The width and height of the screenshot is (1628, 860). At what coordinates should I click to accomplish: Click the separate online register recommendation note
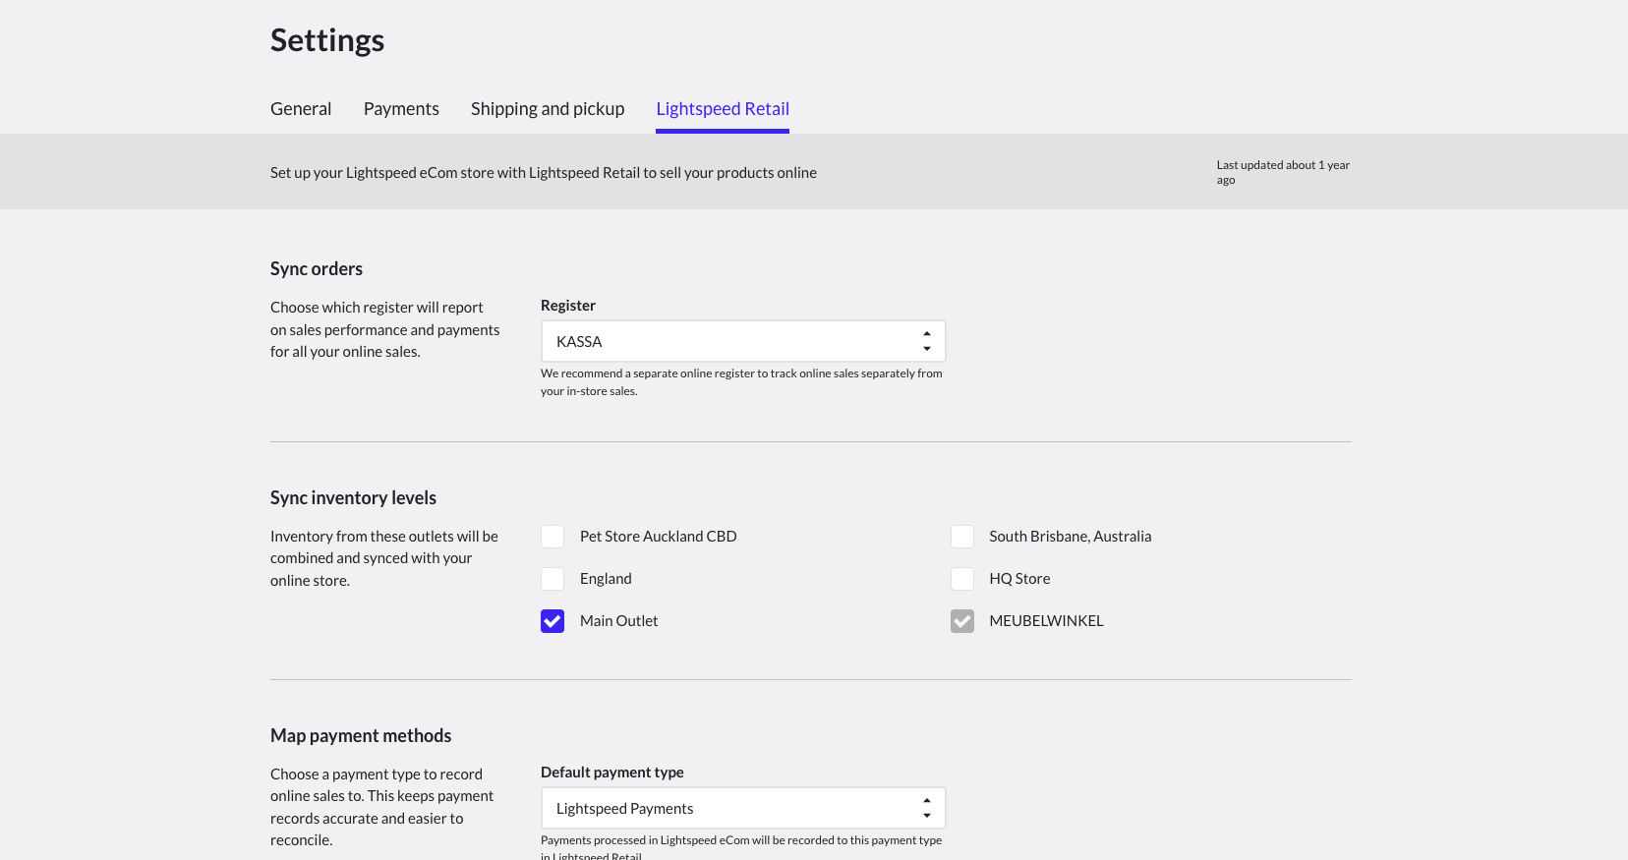pyautogui.click(x=741, y=382)
